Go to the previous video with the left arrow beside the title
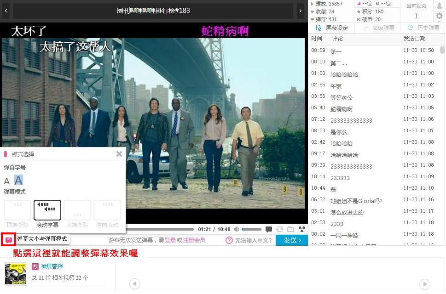This screenshot has width=446, height=294. [6, 11]
